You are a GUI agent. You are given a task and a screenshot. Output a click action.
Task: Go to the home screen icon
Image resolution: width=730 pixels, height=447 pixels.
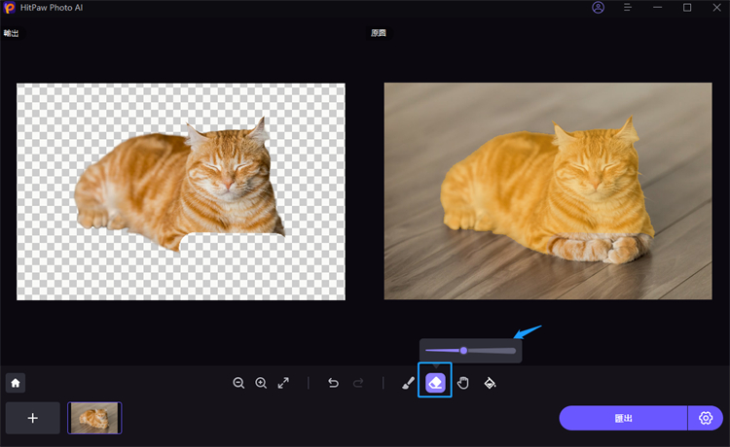(x=16, y=383)
